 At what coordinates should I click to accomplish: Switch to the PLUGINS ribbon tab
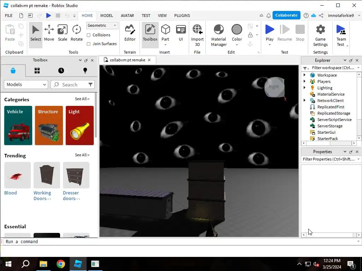point(182,16)
